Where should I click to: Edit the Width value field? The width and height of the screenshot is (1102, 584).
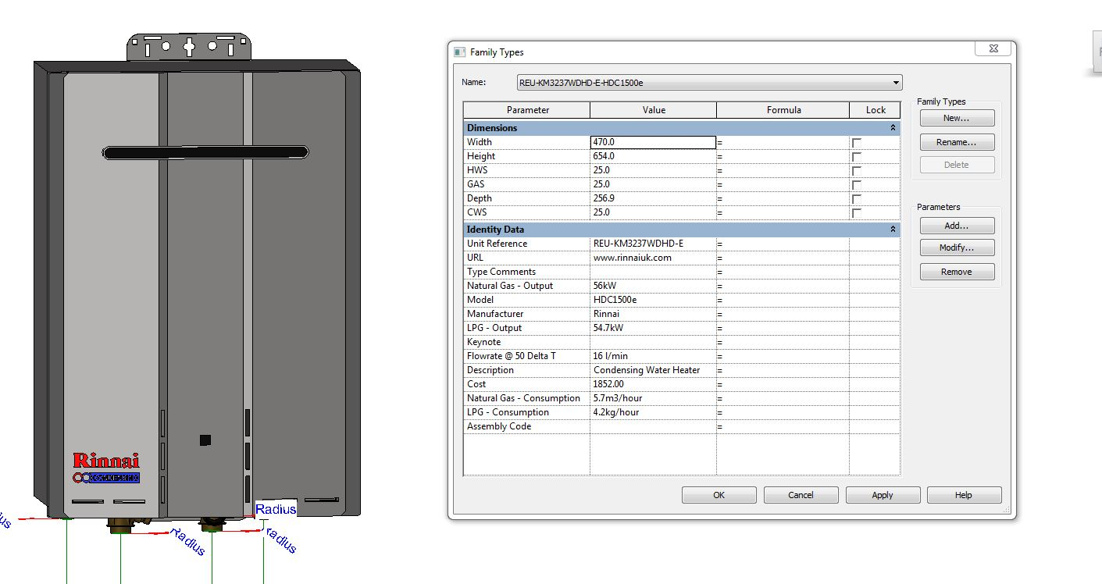point(653,142)
